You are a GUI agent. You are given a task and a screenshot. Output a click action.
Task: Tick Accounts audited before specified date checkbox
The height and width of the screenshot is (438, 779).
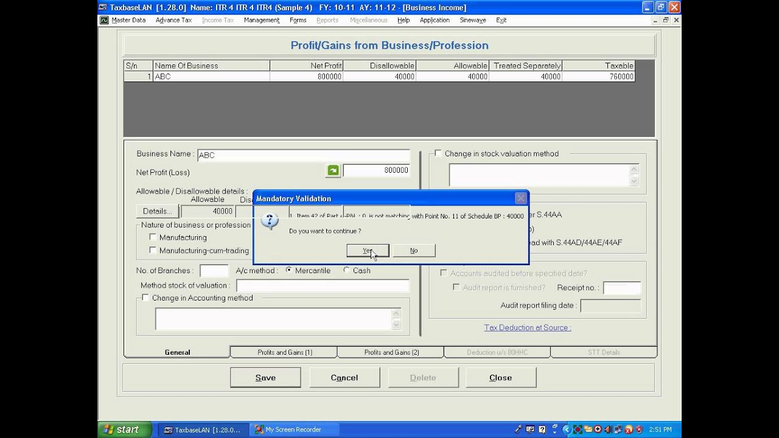pyautogui.click(x=444, y=273)
